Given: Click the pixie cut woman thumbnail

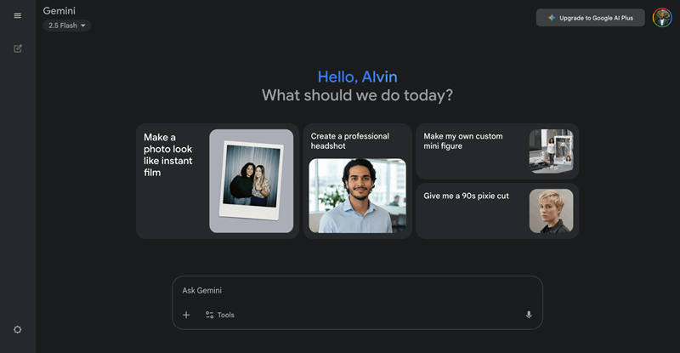Looking at the screenshot, I should [x=551, y=211].
